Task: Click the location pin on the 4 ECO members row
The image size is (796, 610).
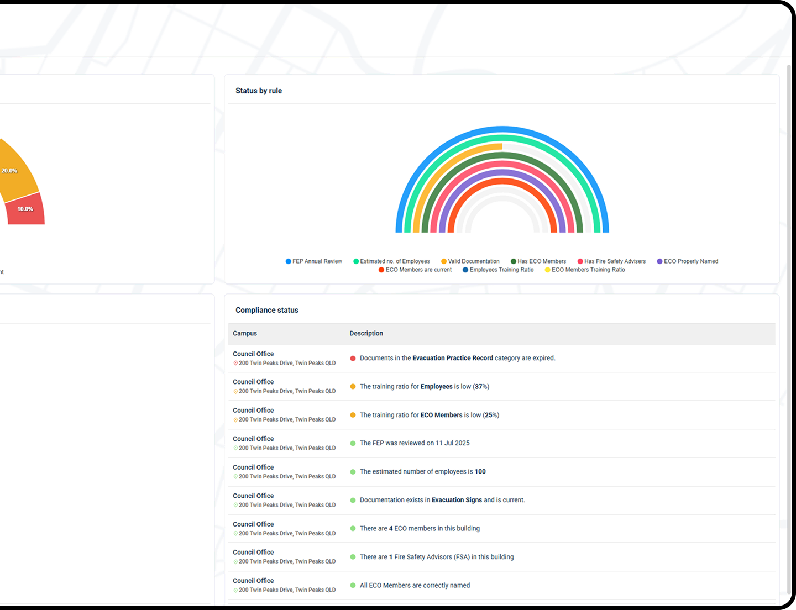Action: (x=235, y=533)
